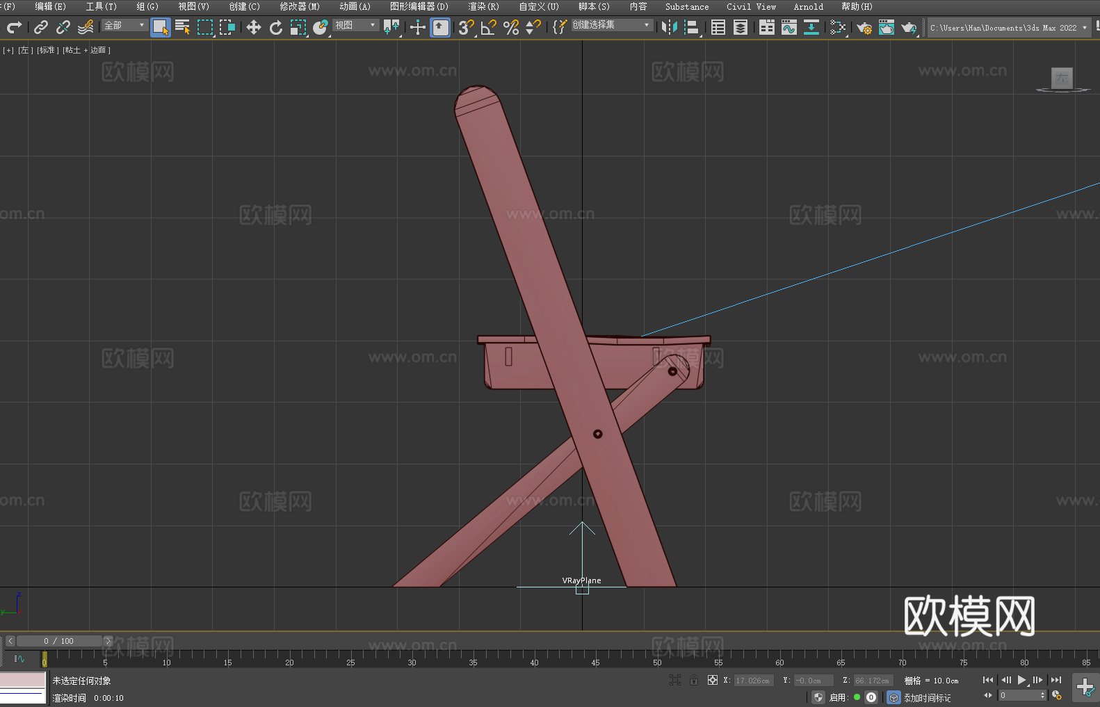
Task: Toggle Absolute/Offset transform mode icon
Action: [x=712, y=680]
